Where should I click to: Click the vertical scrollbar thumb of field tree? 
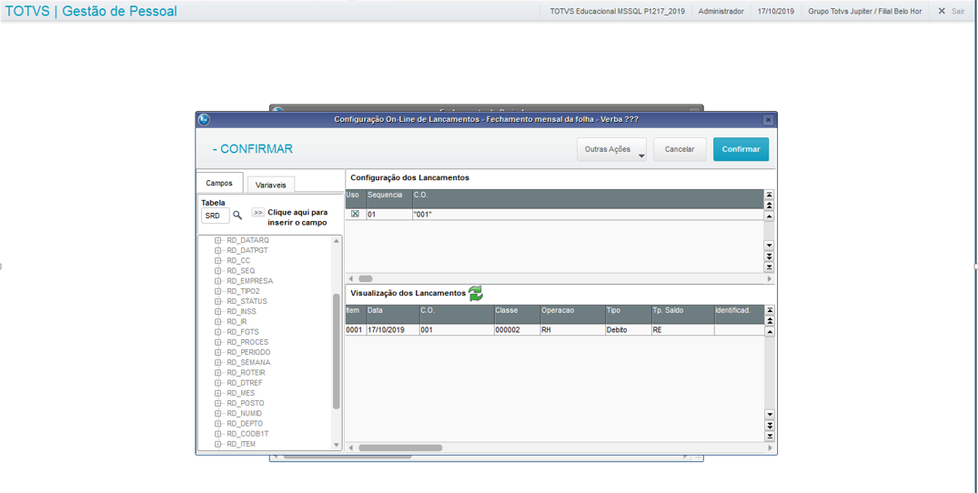click(337, 350)
